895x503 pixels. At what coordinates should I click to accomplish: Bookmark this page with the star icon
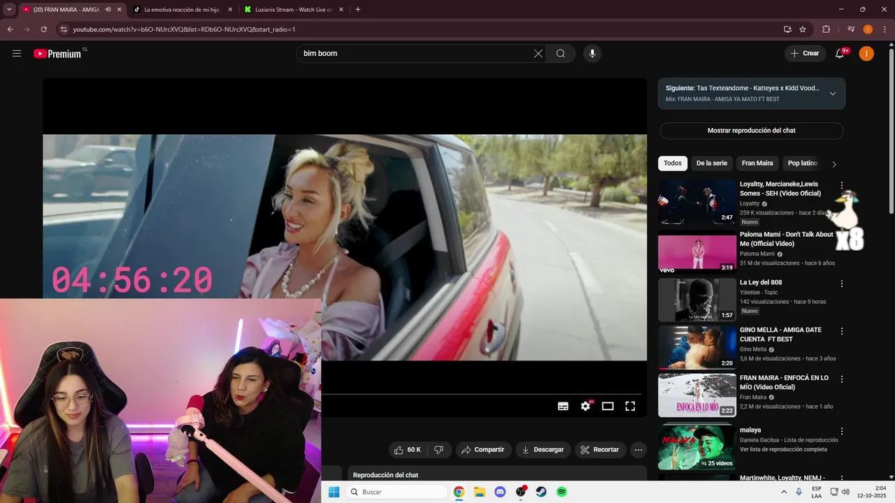click(x=803, y=29)
